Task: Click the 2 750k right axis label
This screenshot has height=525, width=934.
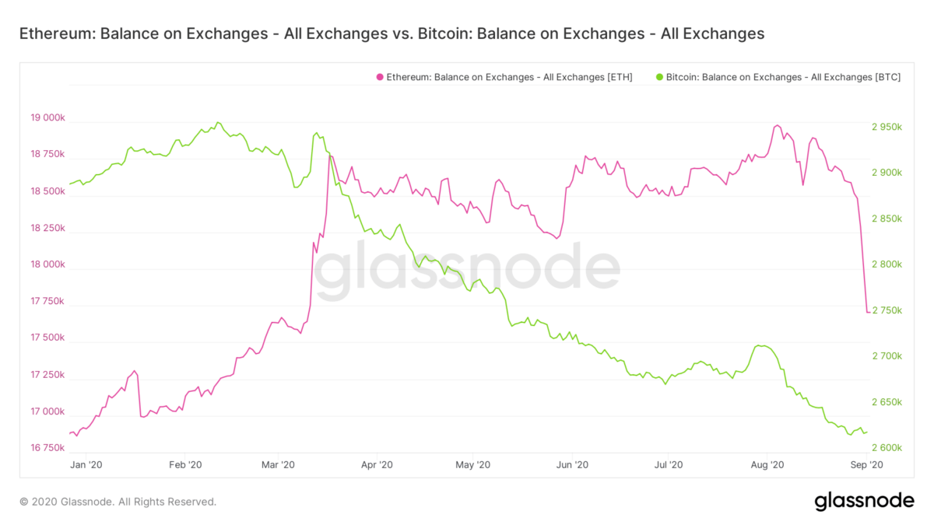Action: [887, 310]
